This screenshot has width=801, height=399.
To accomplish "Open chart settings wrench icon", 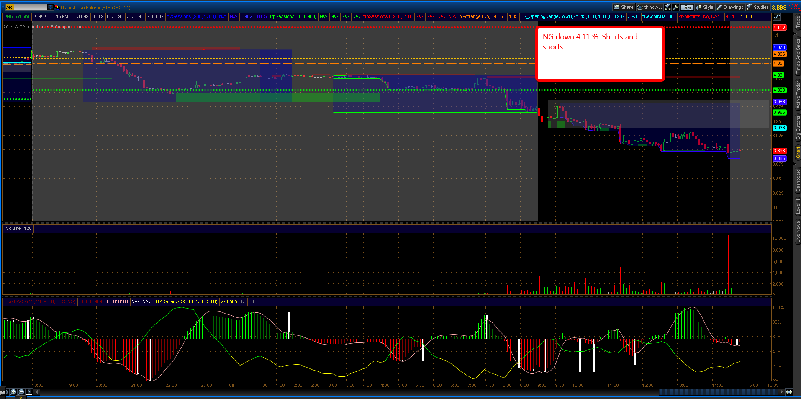I will click(x=675, y=7).
